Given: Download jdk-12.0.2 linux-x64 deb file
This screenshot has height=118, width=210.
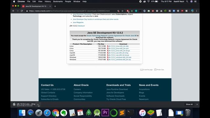Looking at the screenshot, I should coord(118,46).
